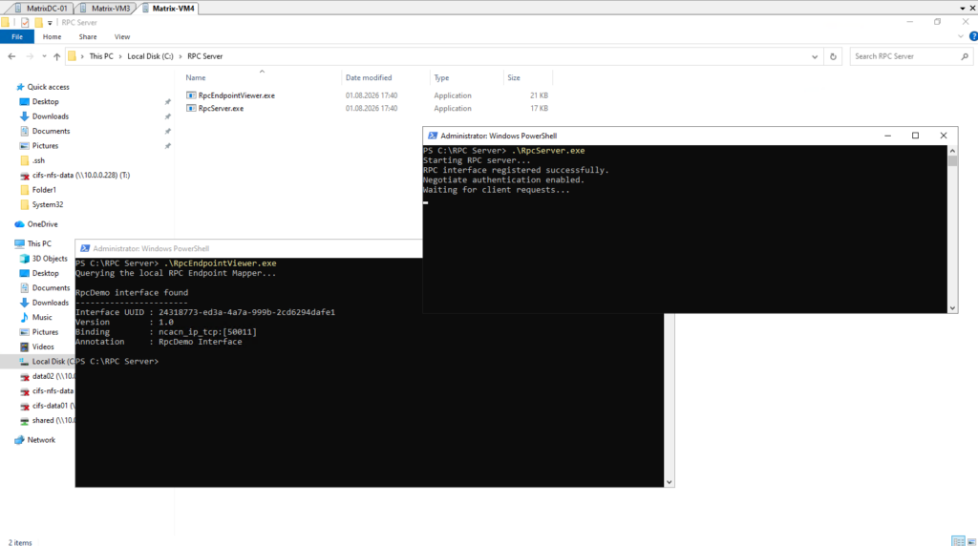Go up one folder level
The width and height of the screenshot is (978, 546).
click(x=56, y=56)
